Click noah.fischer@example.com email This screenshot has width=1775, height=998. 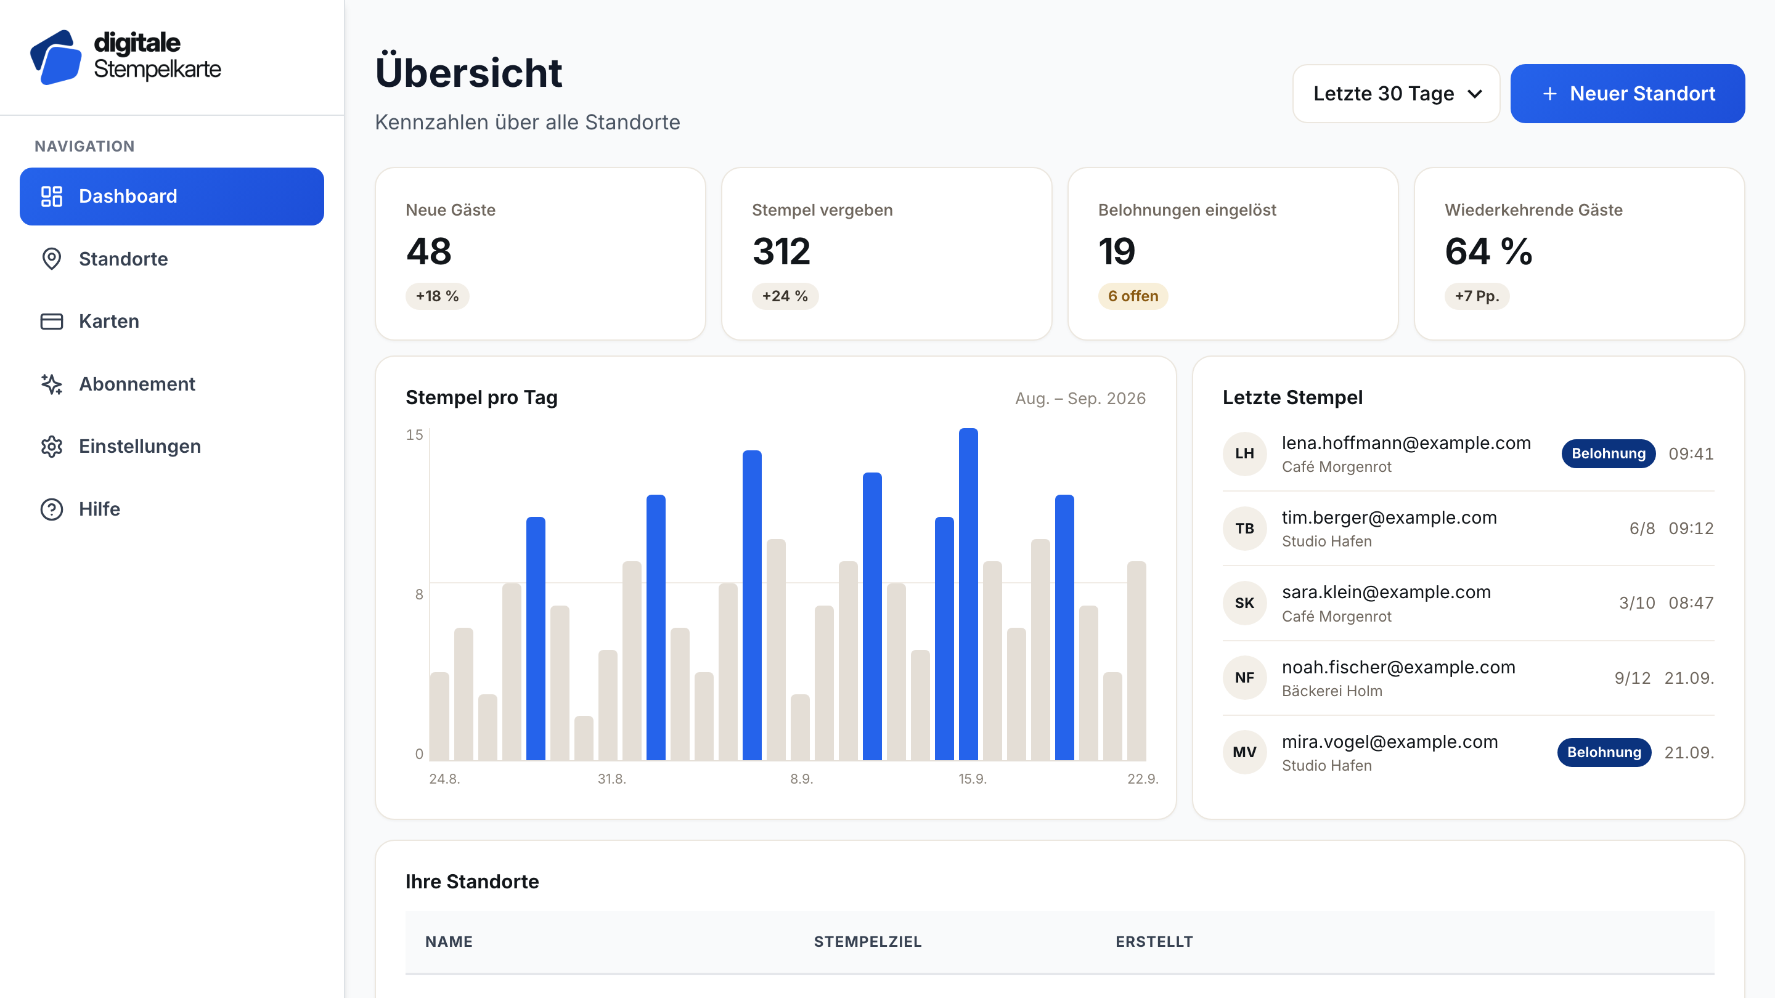click(1399, 667)
